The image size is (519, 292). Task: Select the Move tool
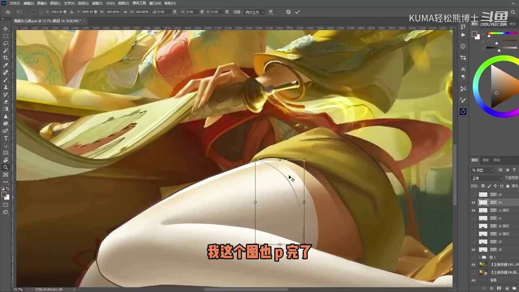6,29
